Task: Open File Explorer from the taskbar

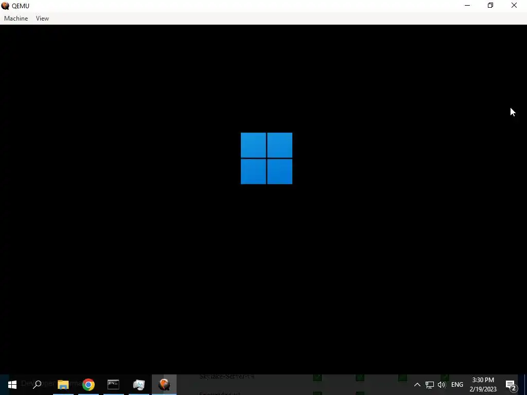Action: point(63,385)
